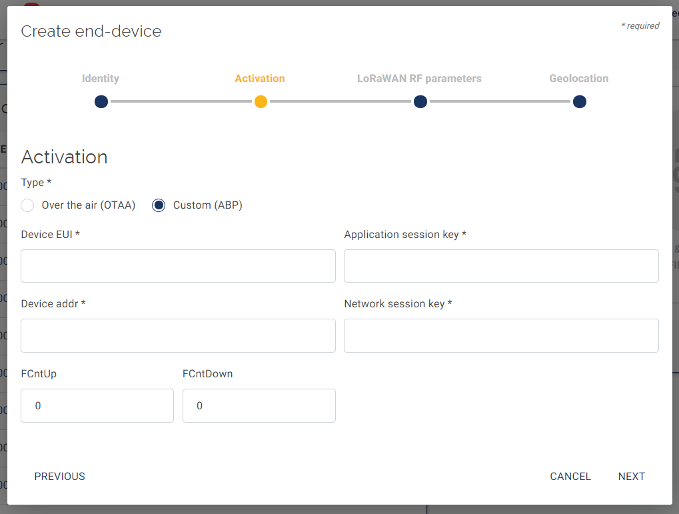Click the LoRaWAN RF parameters step circle
Image resolution: width=679 pixels, height=514 pixels.
tap(420, 101)
